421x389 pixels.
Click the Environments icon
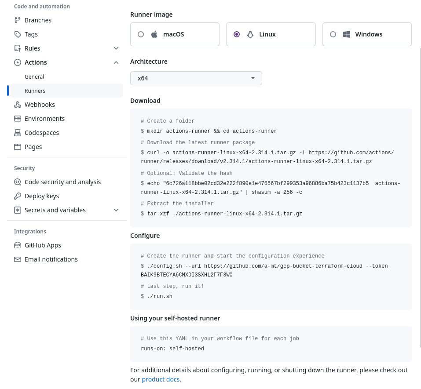tap(18, 119)
